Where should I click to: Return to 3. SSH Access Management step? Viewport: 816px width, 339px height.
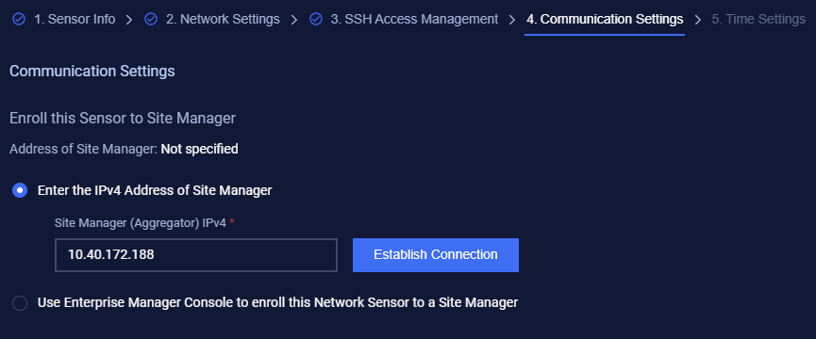click(414, 20)
